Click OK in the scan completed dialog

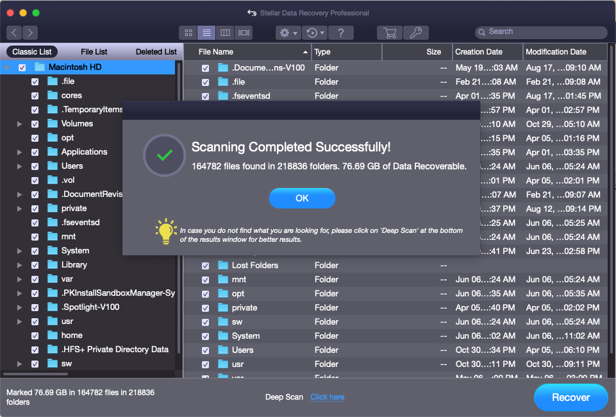pyautogui.click(x=302, y=198)
